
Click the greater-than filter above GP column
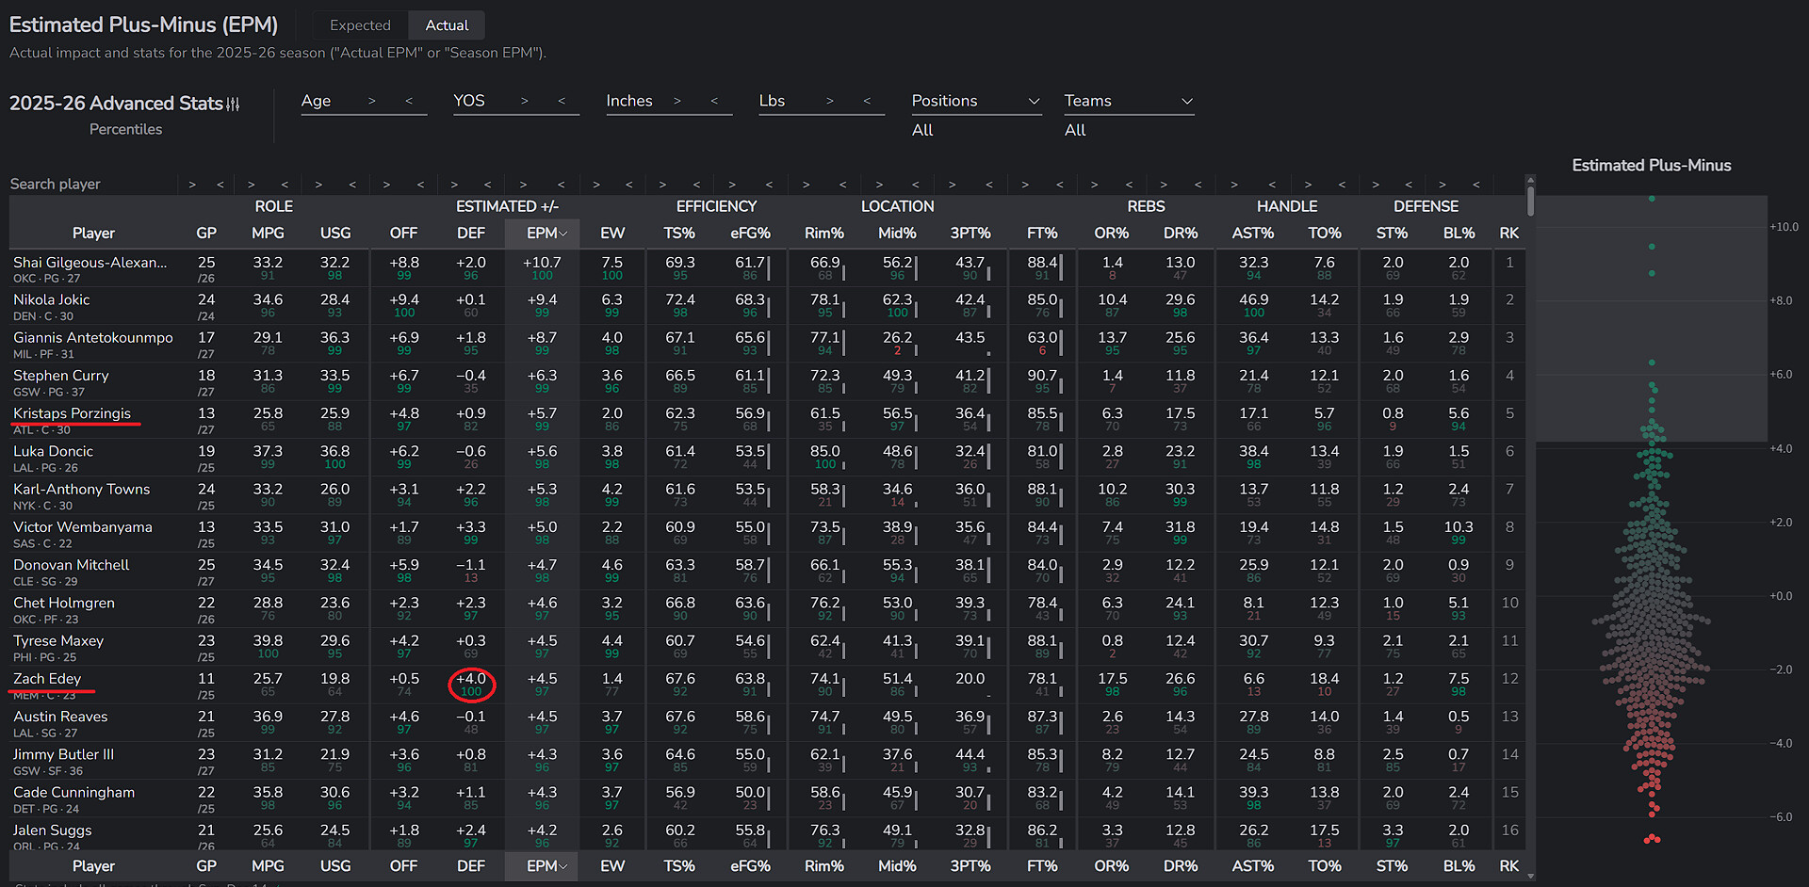pyautogui.click(x=192, y=185)
